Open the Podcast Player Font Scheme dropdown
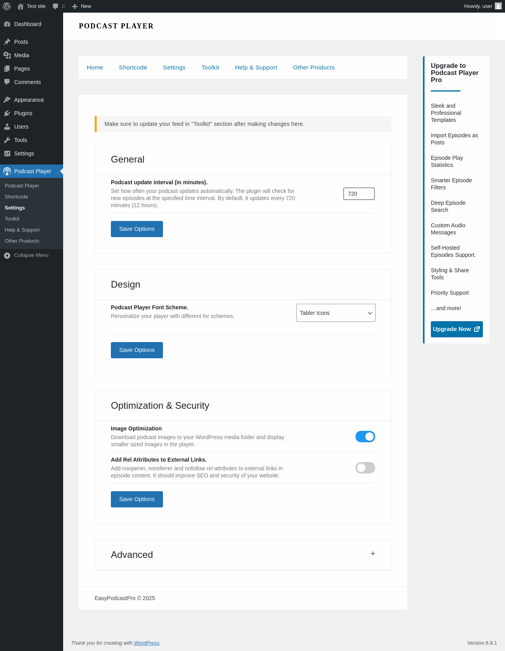The width and height of the screenshot is (505, 651). 336,313
